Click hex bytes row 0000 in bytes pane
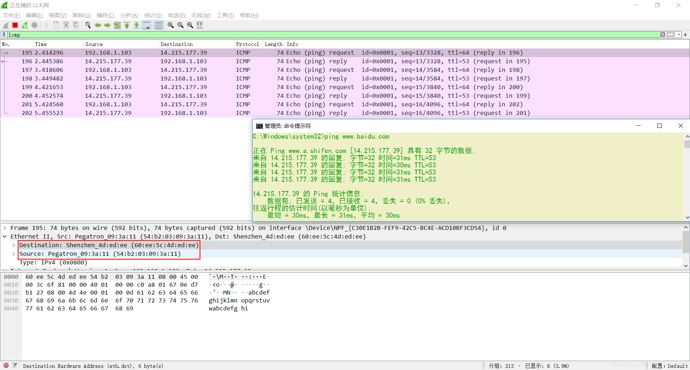The height and width of the screenshot is (370, 690). 111,277
